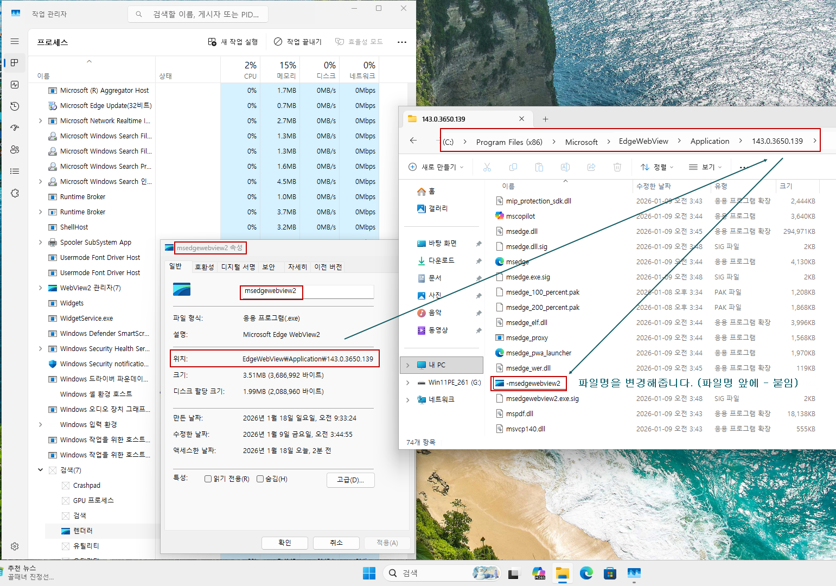Open Users icon in Task Manager sidebar

(x=15, y=150)
